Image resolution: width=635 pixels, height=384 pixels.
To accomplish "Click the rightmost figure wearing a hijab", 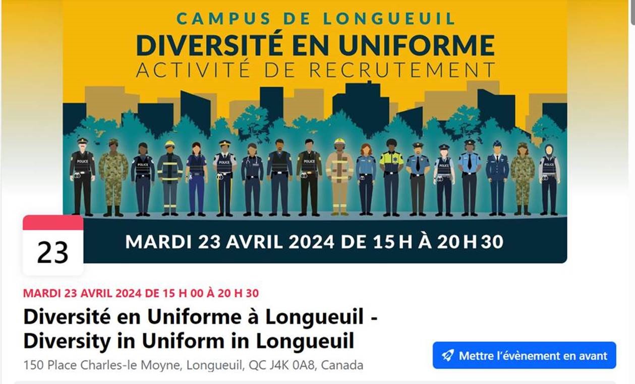I will (549, 179).
